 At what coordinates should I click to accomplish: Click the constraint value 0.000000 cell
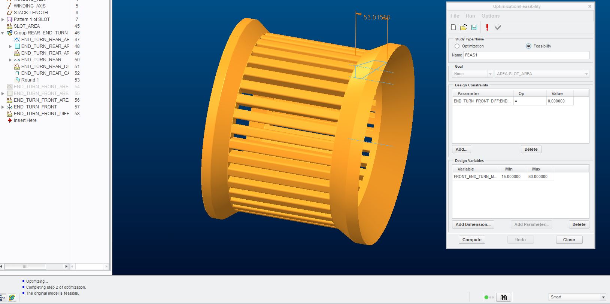560,101
